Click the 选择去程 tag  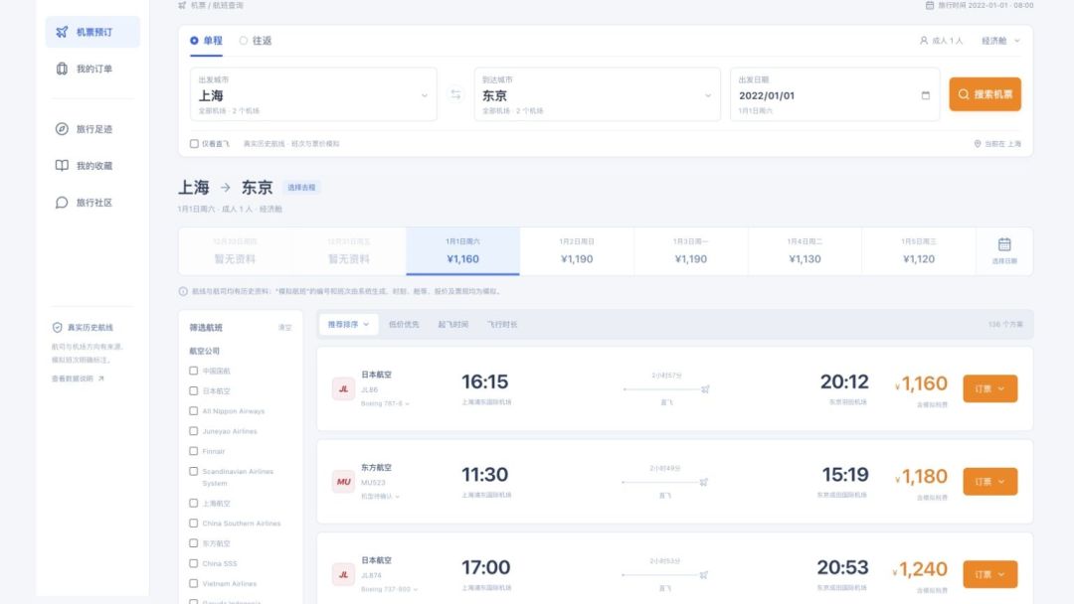(x=301, y=188)
